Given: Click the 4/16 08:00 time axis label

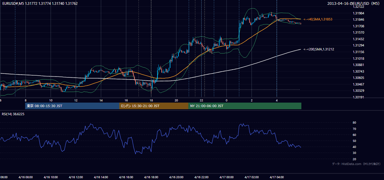Looking at the screenshot, I should 26,177.
